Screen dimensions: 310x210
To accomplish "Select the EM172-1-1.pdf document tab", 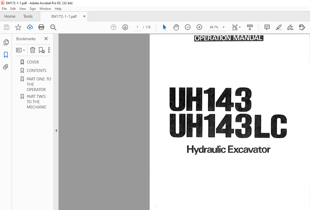I will [64, 16].
